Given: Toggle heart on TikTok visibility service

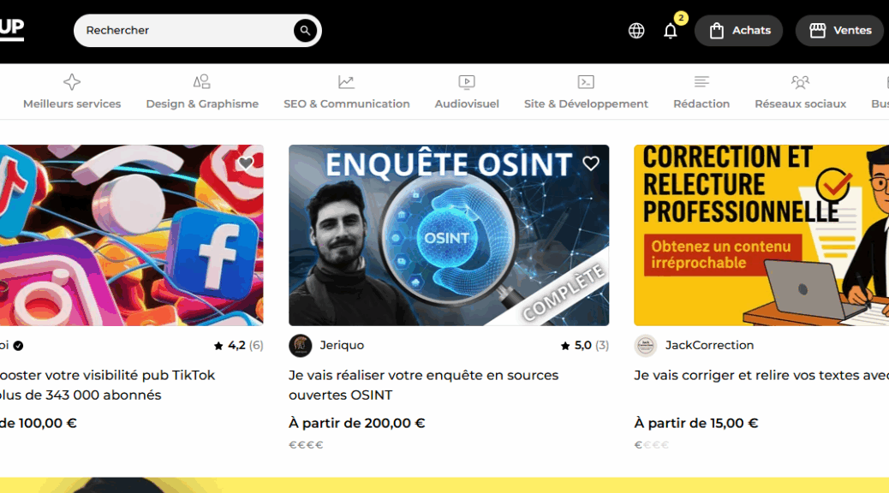Looking at the screenshot, I should [246, 163].
